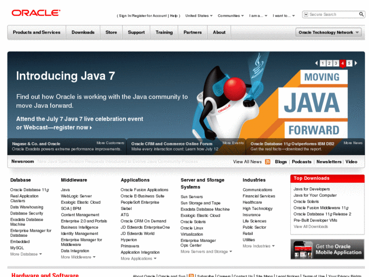Expand More Applications list
This screenshot has width=369, height=277.
tap(139, 259)
